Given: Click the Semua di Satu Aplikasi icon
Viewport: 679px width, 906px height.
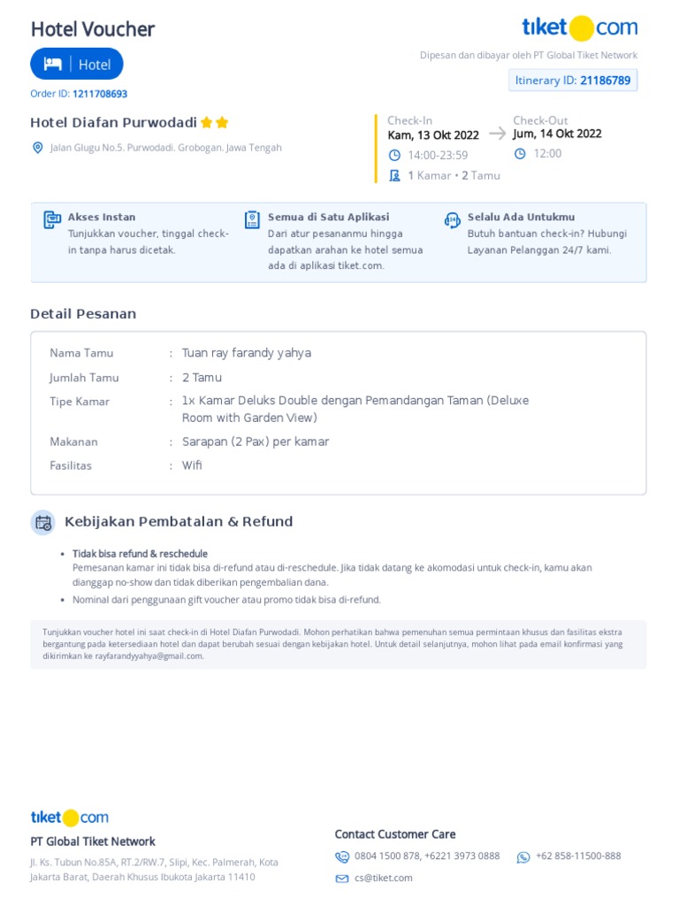Looking at the screenshot, I should [x=252, y=220].
